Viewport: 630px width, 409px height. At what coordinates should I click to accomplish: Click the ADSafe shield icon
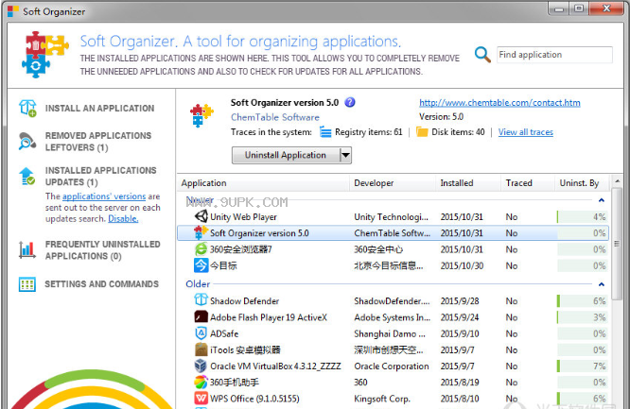point(201,333)
